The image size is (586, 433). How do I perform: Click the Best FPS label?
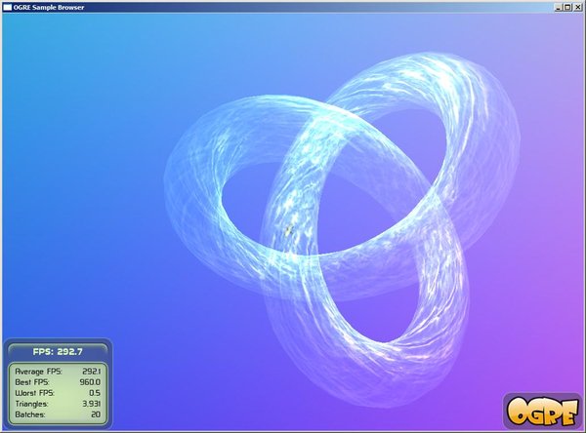32,382
